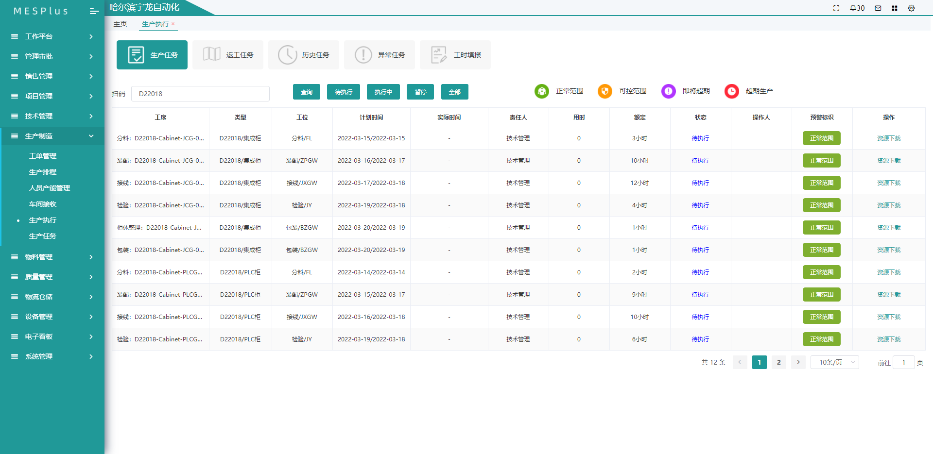This screenshot has height=454, width=933.
Task: Click 正常范围 badge in 检验/JY 4小时 row
Action: pos(822,205)
